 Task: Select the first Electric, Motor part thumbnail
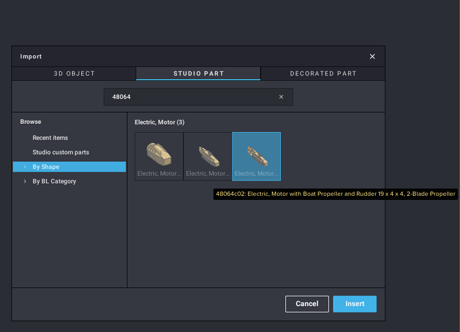coord(159,156)
